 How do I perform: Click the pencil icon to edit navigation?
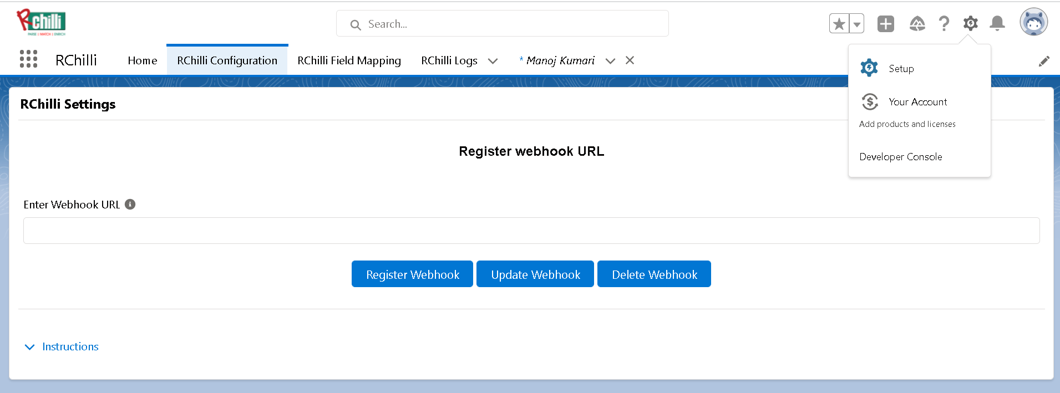(1044, 61)
